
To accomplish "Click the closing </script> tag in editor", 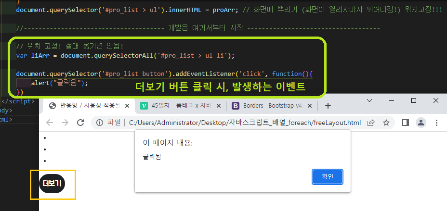I will click(x=18, y=101).
